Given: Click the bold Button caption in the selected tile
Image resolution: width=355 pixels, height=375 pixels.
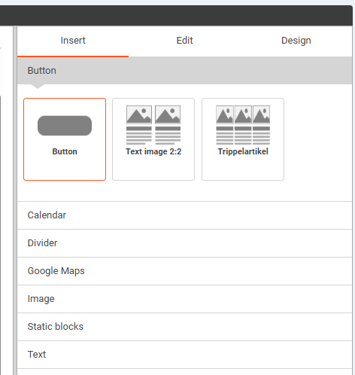Looking at the screenshot, I should point(65,151).
